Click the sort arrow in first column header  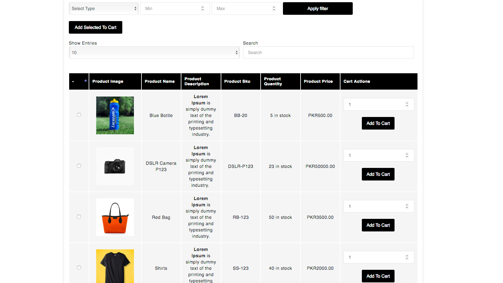(x=86, y=81)
